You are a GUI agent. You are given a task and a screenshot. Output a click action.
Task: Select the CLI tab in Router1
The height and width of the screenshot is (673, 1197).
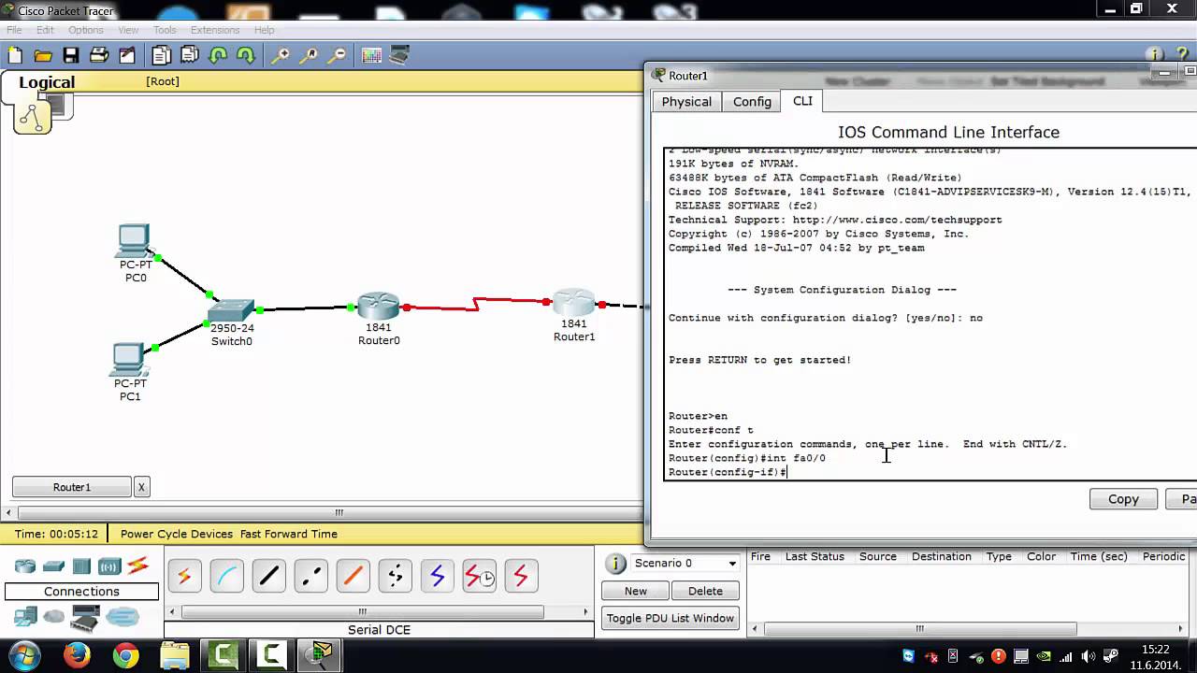point(802,100)
